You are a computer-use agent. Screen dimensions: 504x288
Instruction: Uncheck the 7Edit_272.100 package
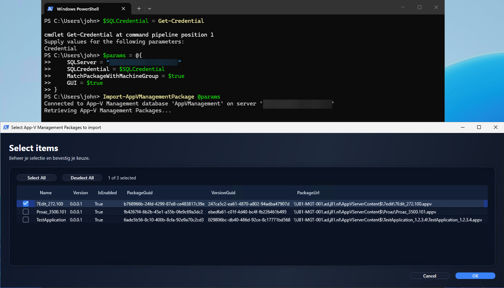coord(25,204)
